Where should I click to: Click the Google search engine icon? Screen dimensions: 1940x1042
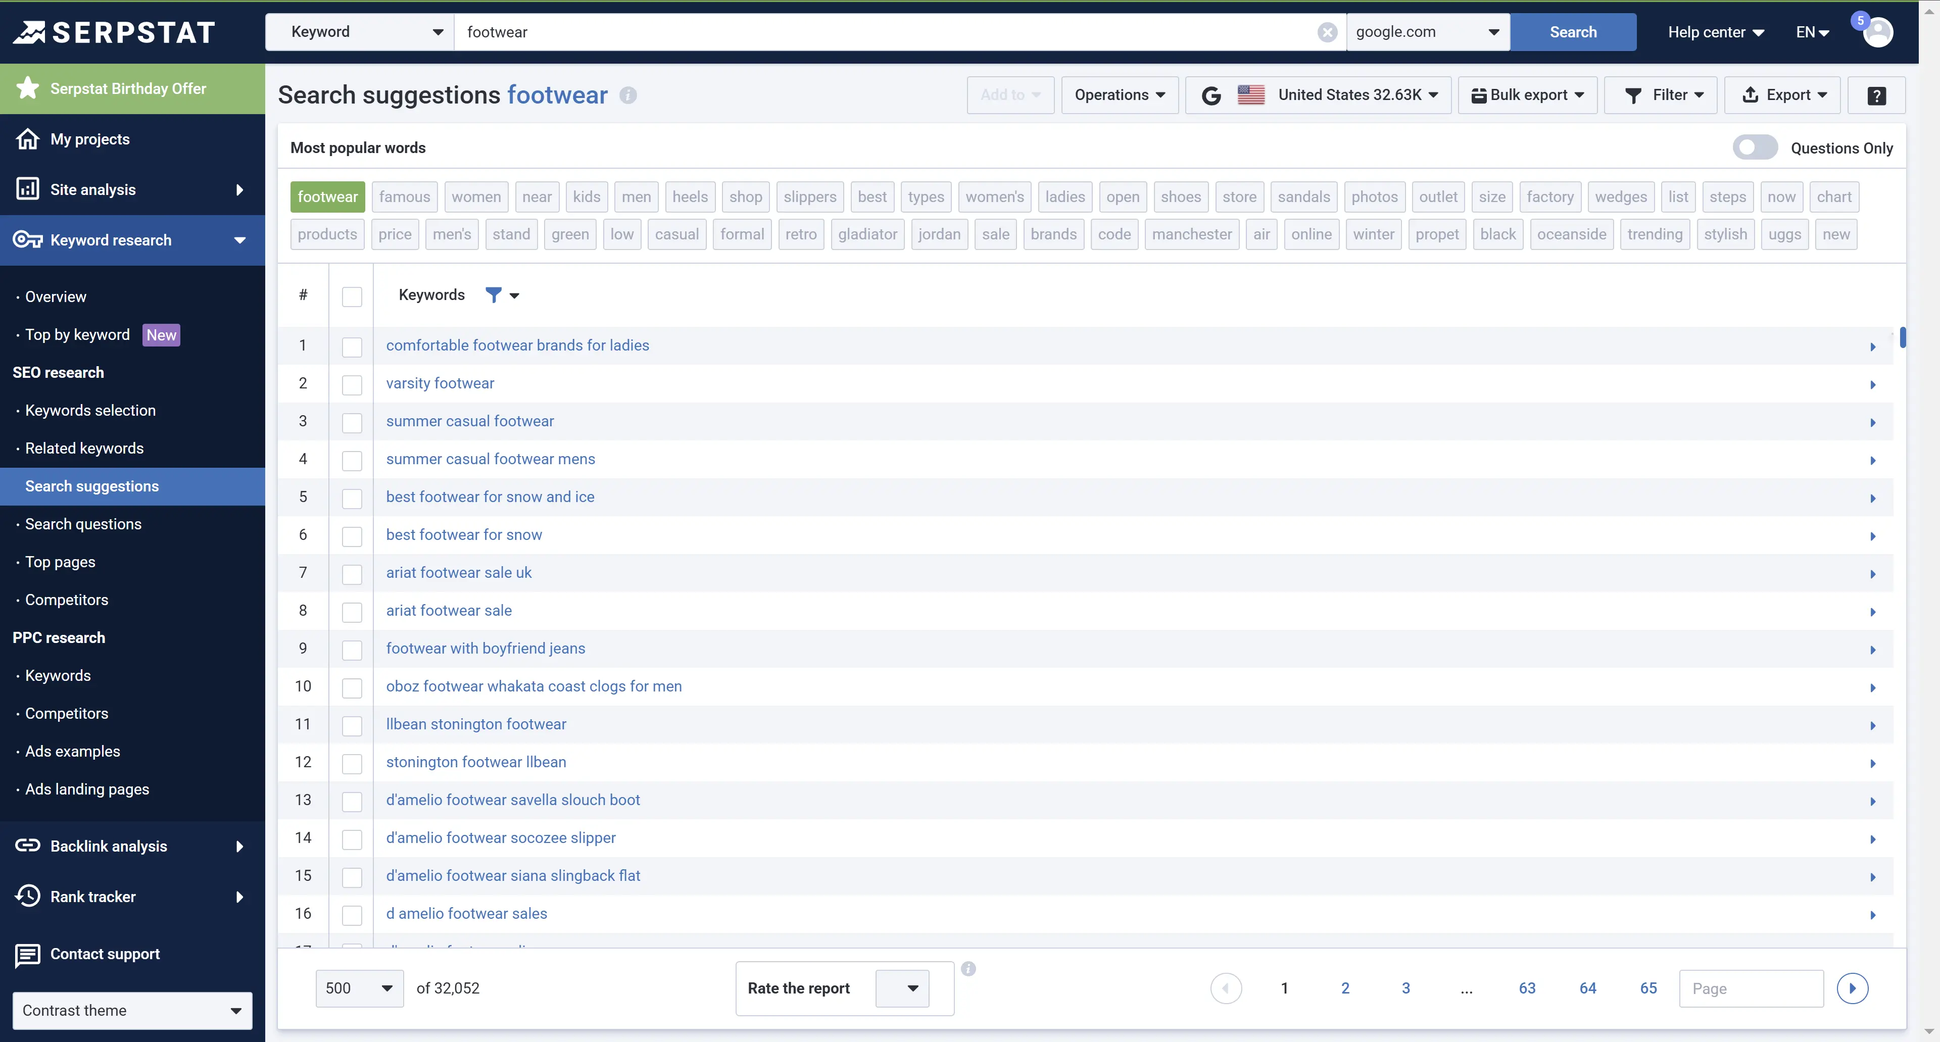point(1211,95)
